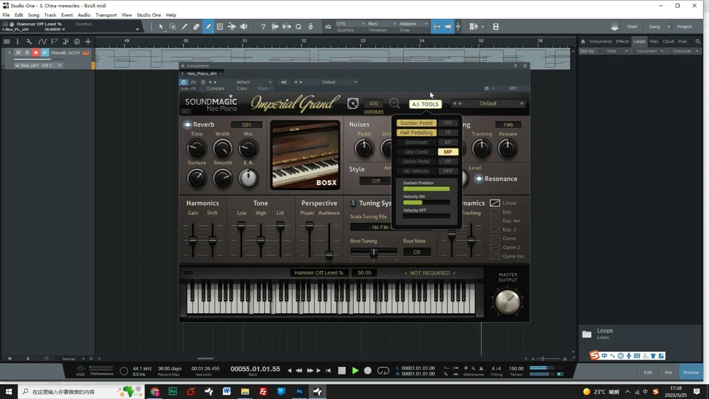Screen dimensions: 709x399
Task: Open the Edit view button
Action: (x=648, y=372)
